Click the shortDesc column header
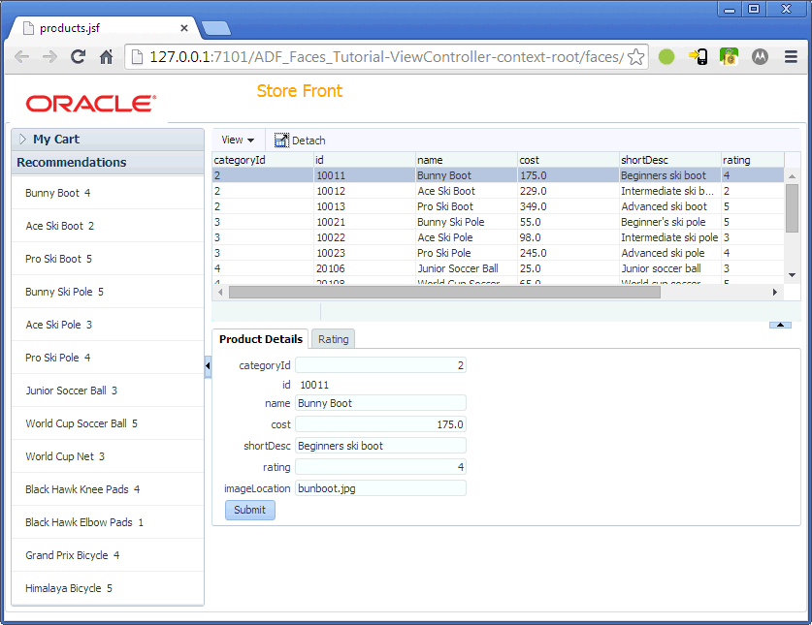This screenshot has height=625, width=812. coord(670,160)
